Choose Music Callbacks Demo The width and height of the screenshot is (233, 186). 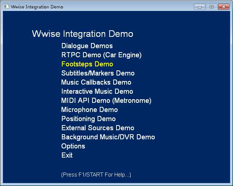point(96,82)
